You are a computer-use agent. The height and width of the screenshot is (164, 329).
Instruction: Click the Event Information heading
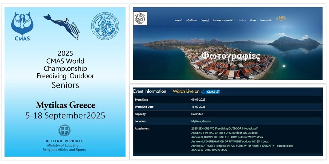150,91
